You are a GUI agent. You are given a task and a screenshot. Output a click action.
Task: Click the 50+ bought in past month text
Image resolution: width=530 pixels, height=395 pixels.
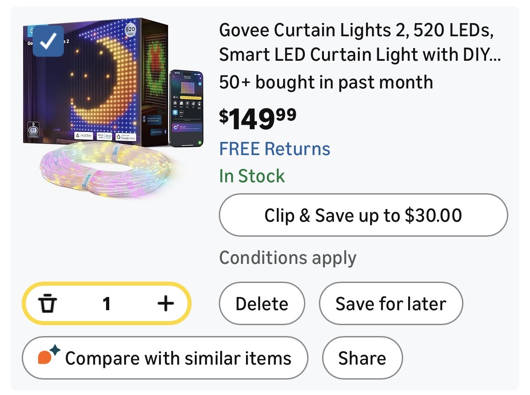tap(326, 82)
